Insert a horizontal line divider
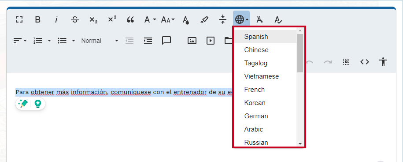403x162 pixels. (x=223, y=19)
